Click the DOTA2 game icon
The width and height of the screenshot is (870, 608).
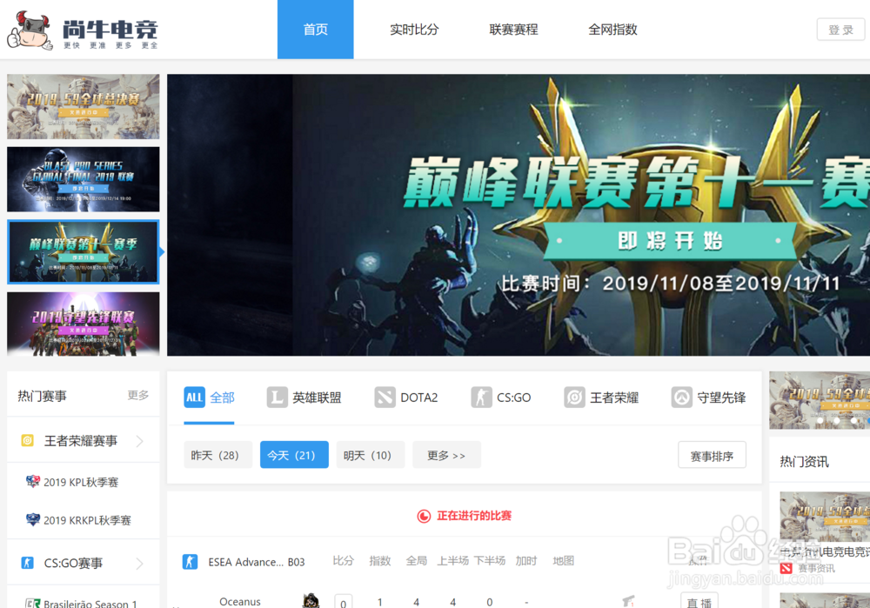pos(385,398)
